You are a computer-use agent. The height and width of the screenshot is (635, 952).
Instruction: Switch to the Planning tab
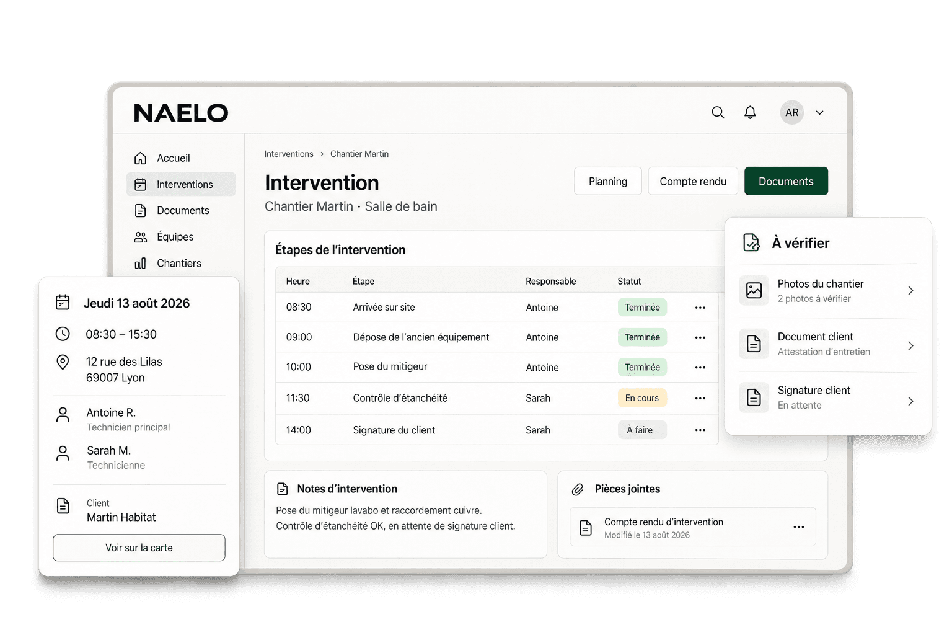click(608, 181)
